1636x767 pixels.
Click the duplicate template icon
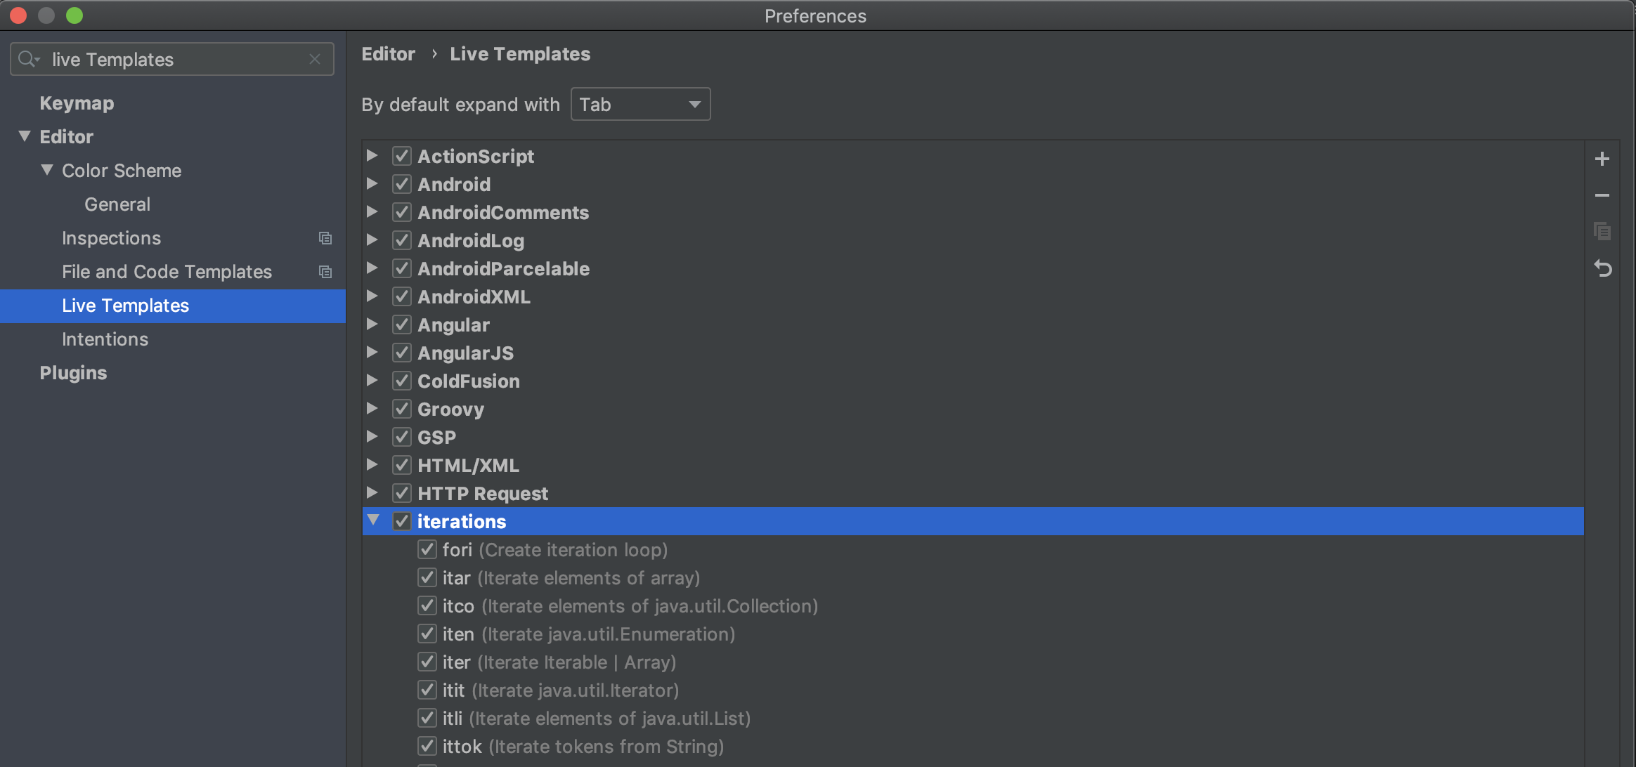(1602, 231)
